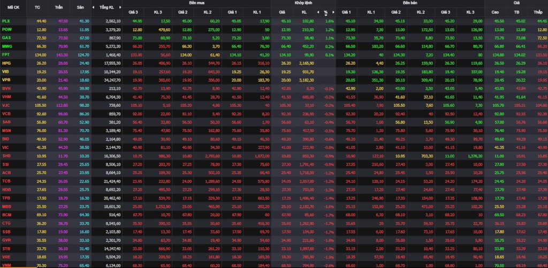Viewport: 548px width, 268px height.
Task: Click the left arrow beside the % header
Action: (x=318, y=12)
